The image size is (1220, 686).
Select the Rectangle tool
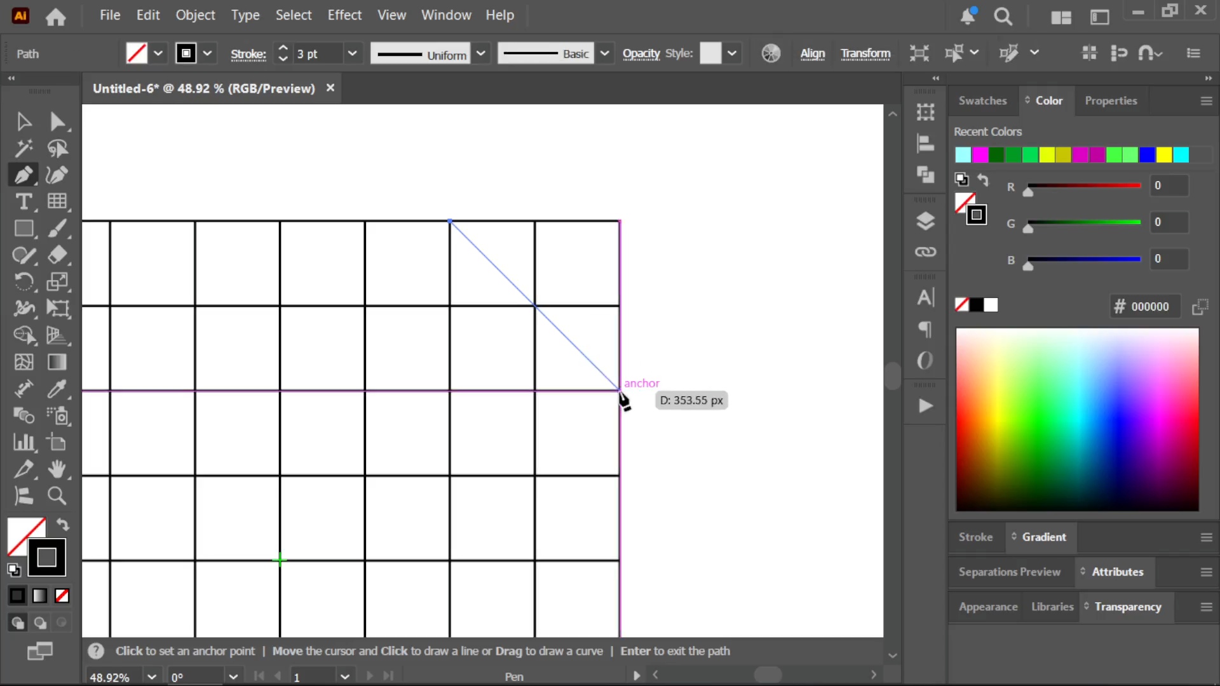(24, 229)
